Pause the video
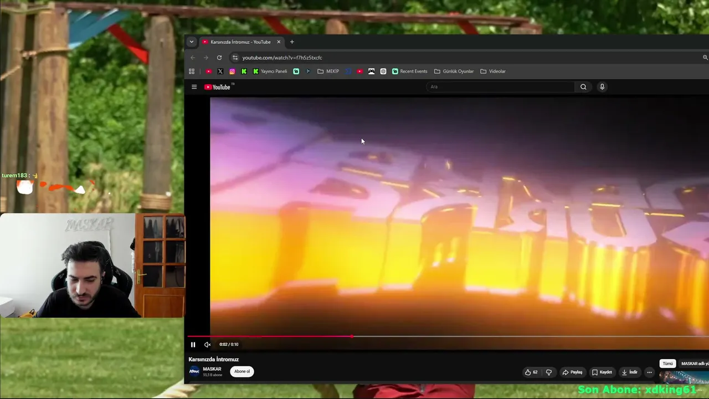Image resolution: width=709 pixels, height=399 pixels. coord(193,345)
